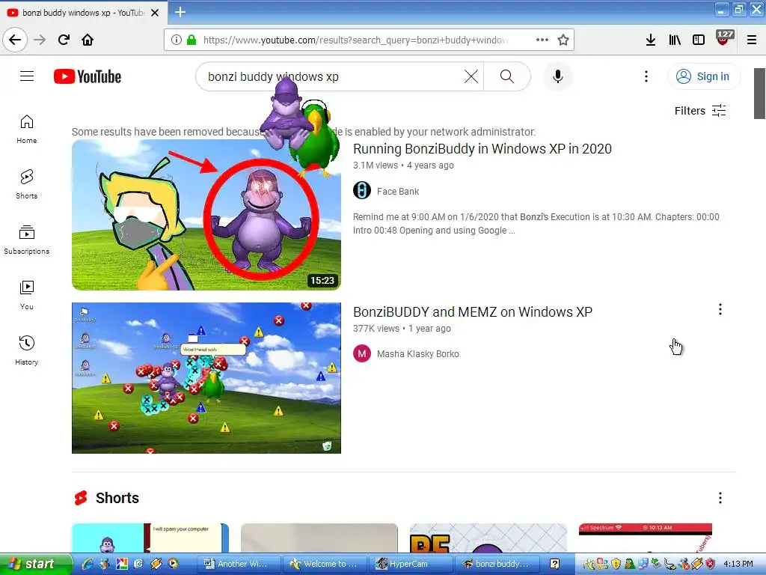Image resolution: width=766 pixels, height=575 pixels.
Task: Click the Masha Klasky Borko avatar
Action: click(362, 353)
